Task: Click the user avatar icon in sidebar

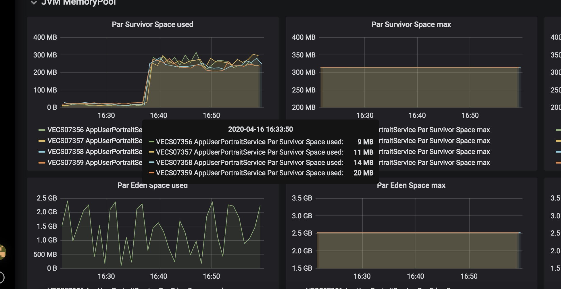Action: (x=2, y=252)
